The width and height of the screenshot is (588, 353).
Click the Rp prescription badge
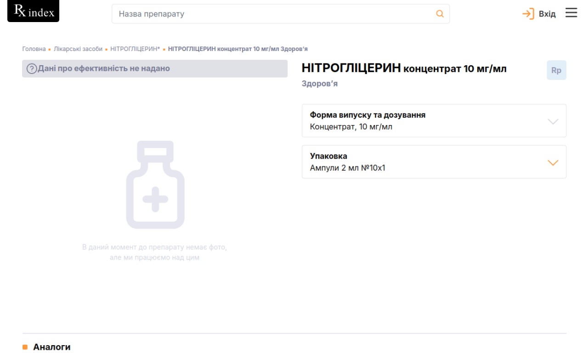[556, 70]
